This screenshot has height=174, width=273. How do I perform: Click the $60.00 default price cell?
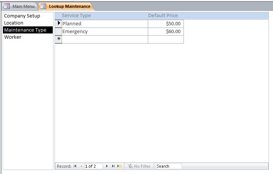pyautogui.click(x=166, y=32)
